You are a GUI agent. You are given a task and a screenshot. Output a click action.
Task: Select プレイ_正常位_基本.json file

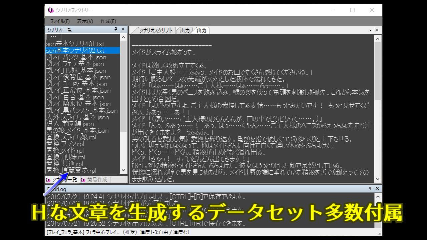[78, 90]
